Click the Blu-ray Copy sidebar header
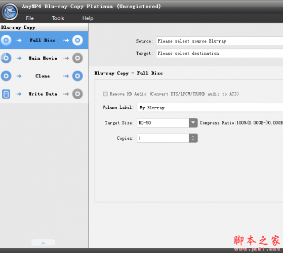 point(44,27)
